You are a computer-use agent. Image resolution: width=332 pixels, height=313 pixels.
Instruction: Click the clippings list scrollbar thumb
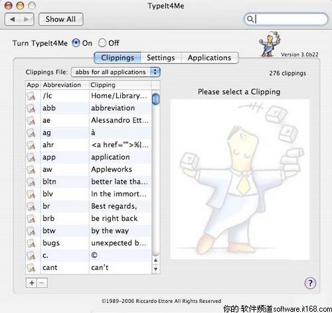tap(155, 99)
